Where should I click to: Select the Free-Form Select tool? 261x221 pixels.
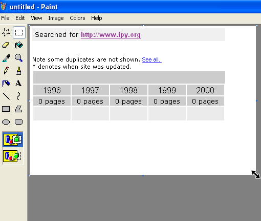(x=6, y=32)
